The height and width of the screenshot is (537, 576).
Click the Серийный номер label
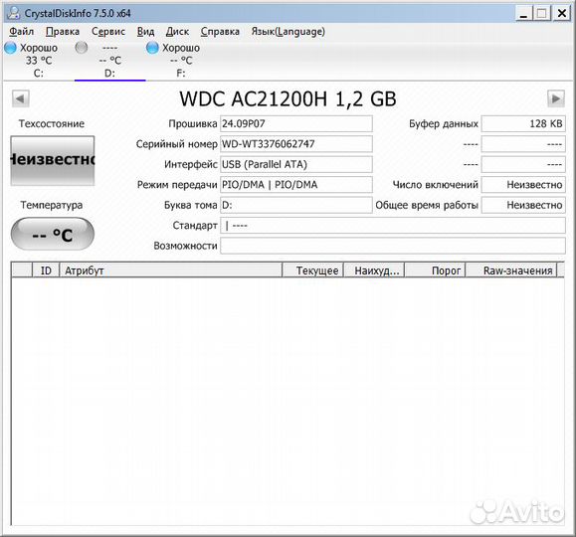tap(176, 144)
